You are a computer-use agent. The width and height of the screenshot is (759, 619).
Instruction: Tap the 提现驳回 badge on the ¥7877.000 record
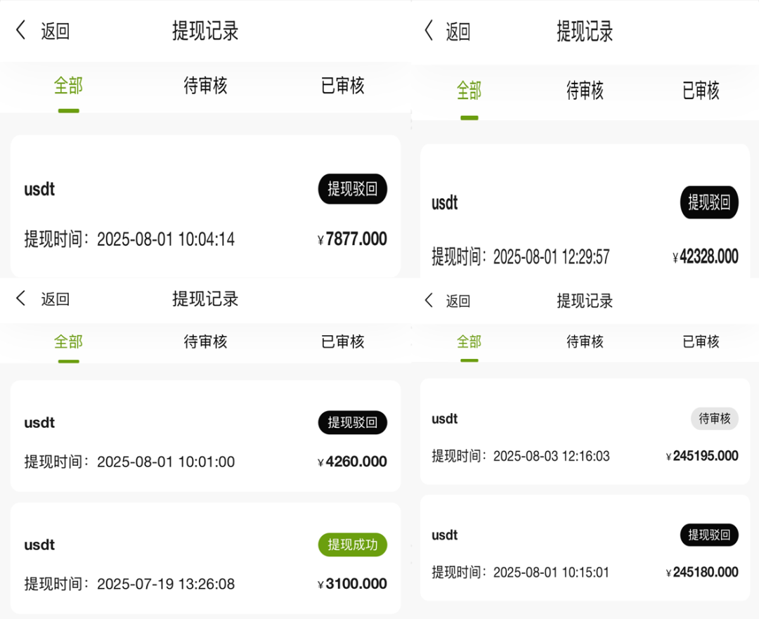[352, 189]
